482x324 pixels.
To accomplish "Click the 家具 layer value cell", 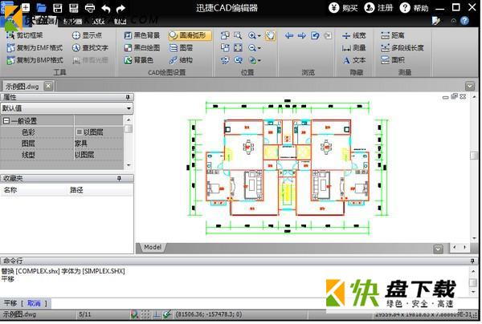I will coord(98,144).
